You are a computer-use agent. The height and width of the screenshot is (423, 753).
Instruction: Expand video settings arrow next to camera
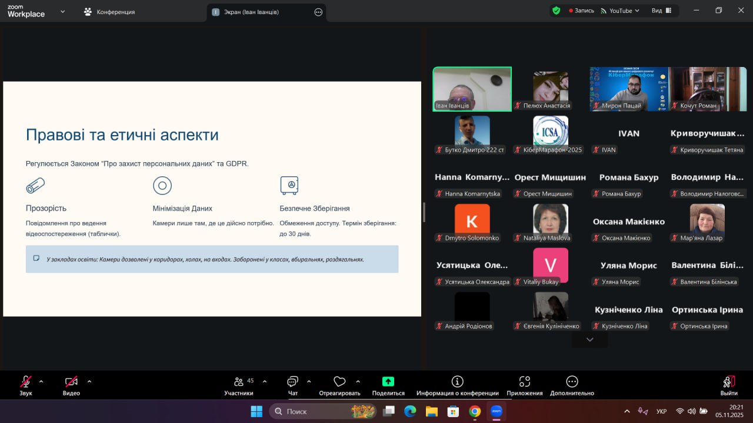point(89,381)
